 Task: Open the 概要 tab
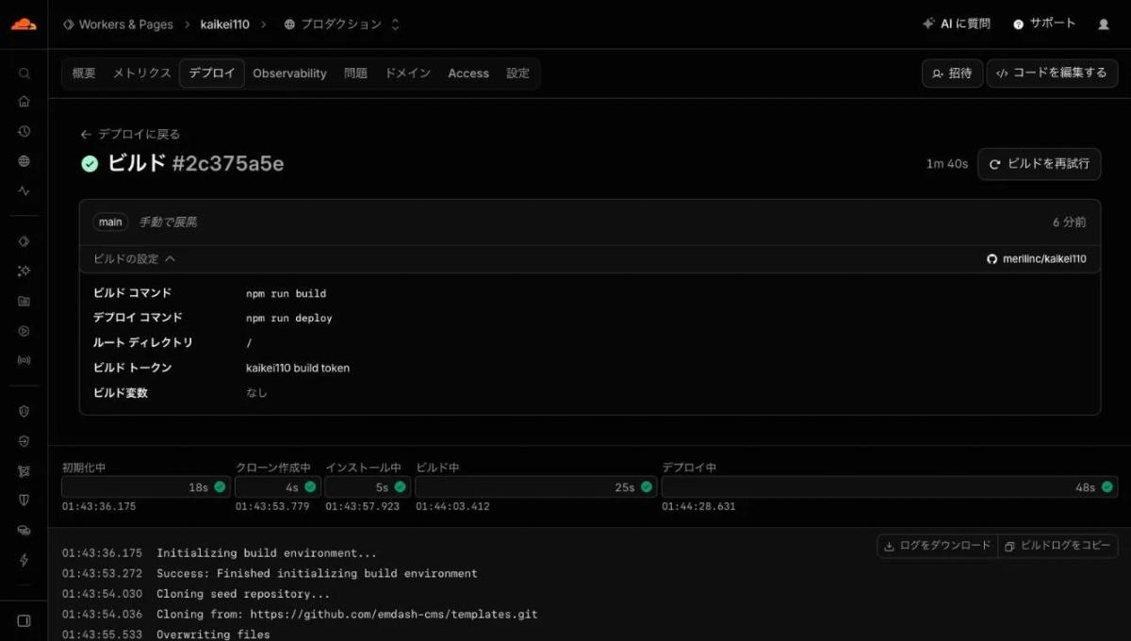(84, 74)
